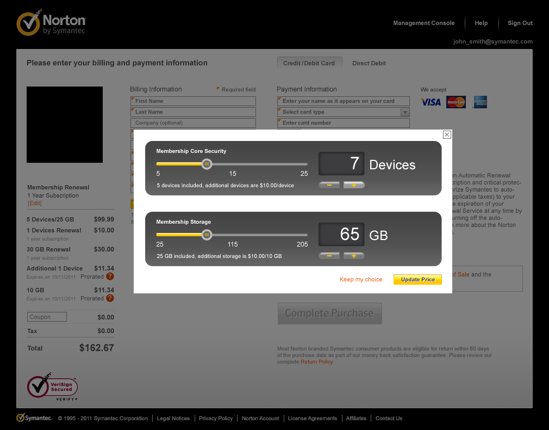Image resolution: width=549 pixels, height=430 pixels.
Task: Click help icon beside Additional 1 Device
Action: click(110, 277)
